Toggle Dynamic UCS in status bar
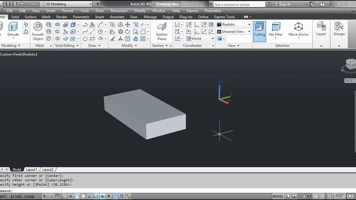Image resolution: width=356 pixels, height=200 pixels. pos(96,196)
